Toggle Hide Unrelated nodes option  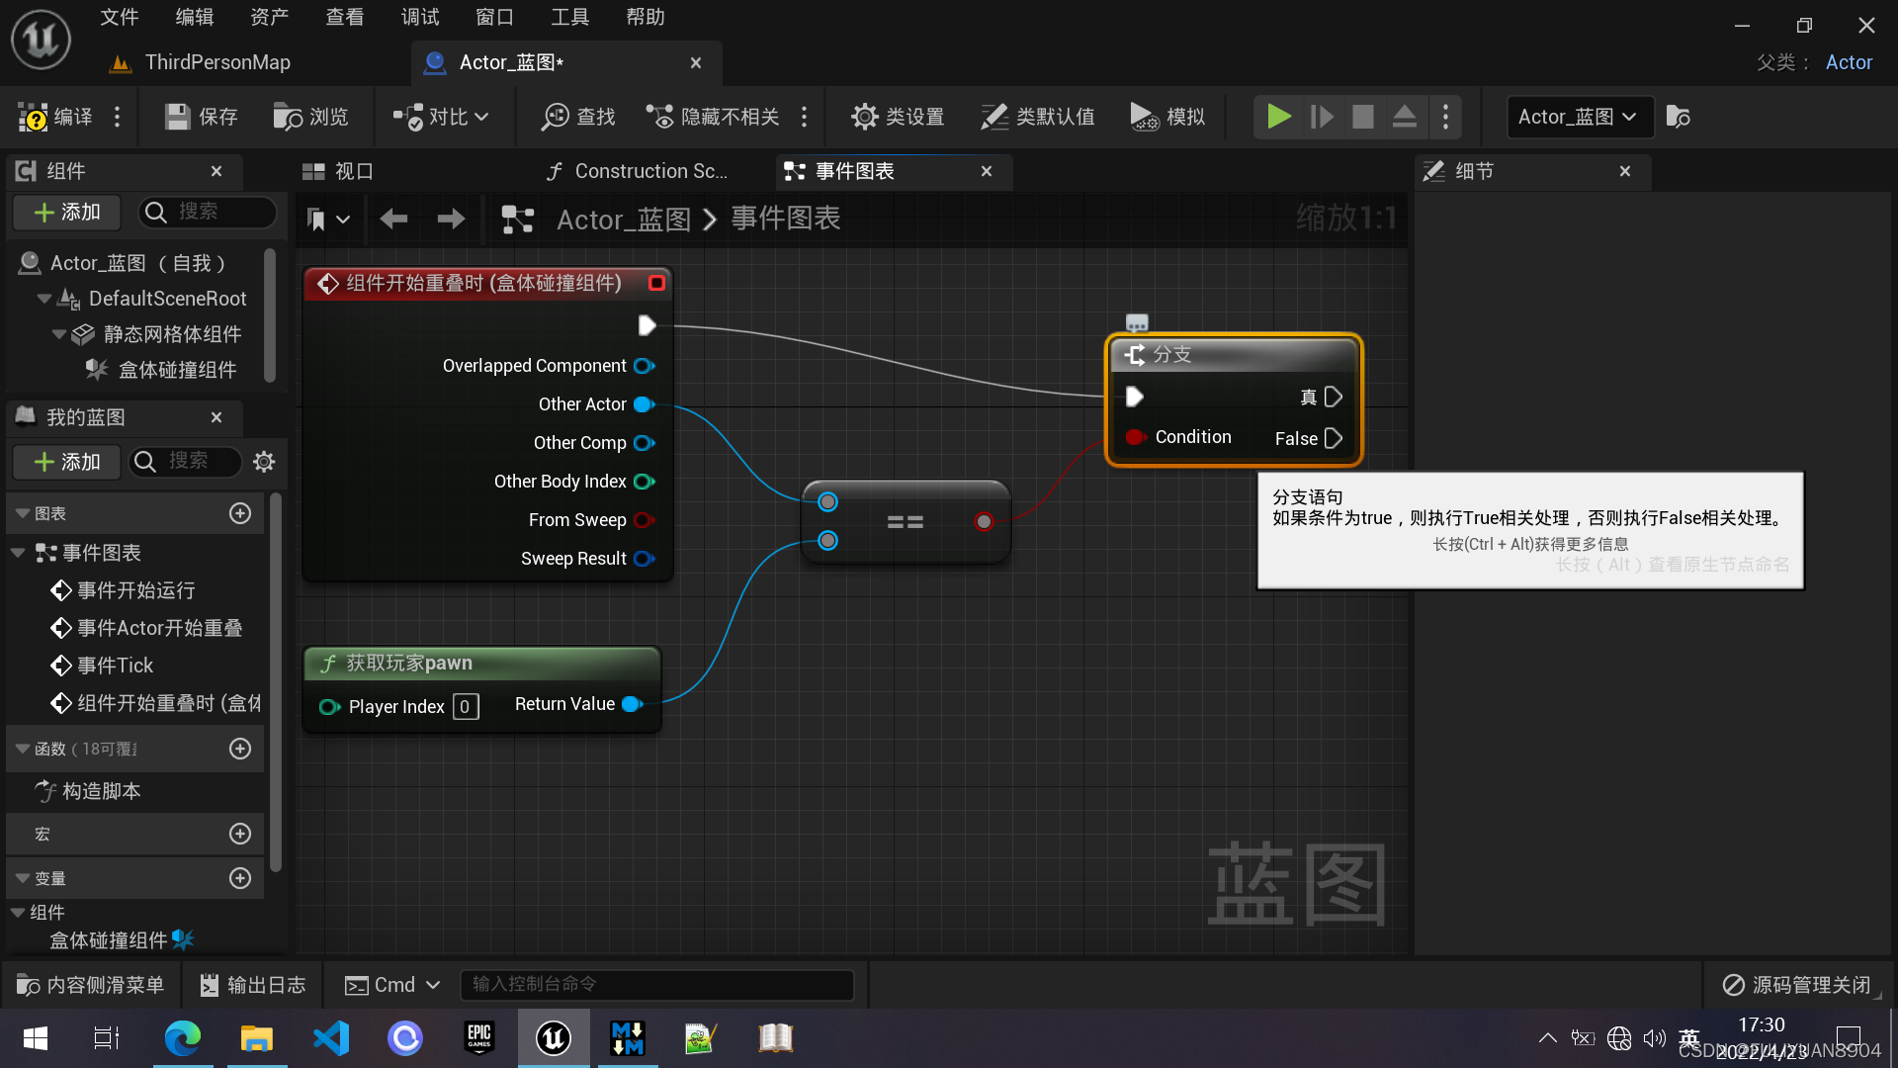(712, 117)
